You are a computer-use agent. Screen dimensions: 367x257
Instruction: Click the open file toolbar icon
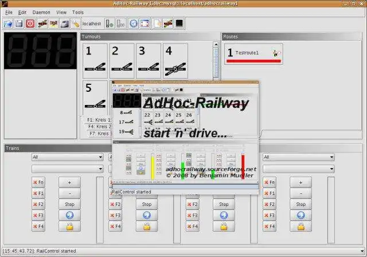pyautogui.click(x=8, y=24)
